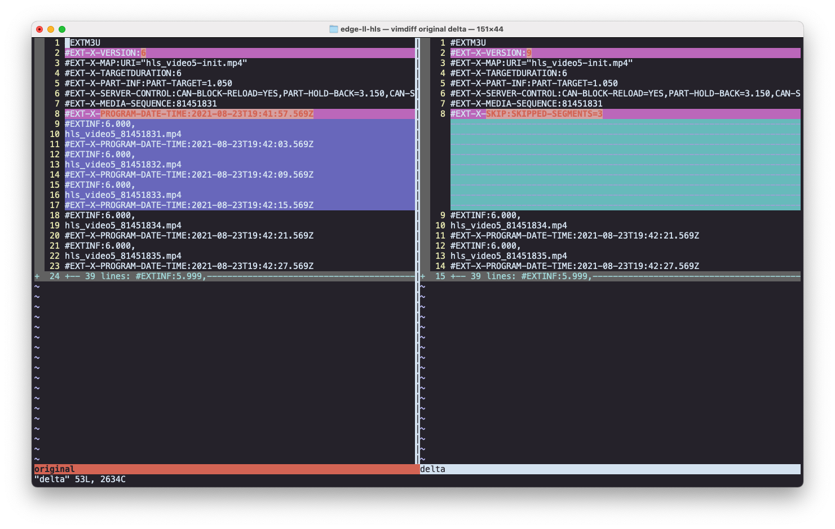The width and height of the screenshot is (835, 529).
Task: Click hls_video5_81451832.mp4 in the original pane
Action: [123, 165]
